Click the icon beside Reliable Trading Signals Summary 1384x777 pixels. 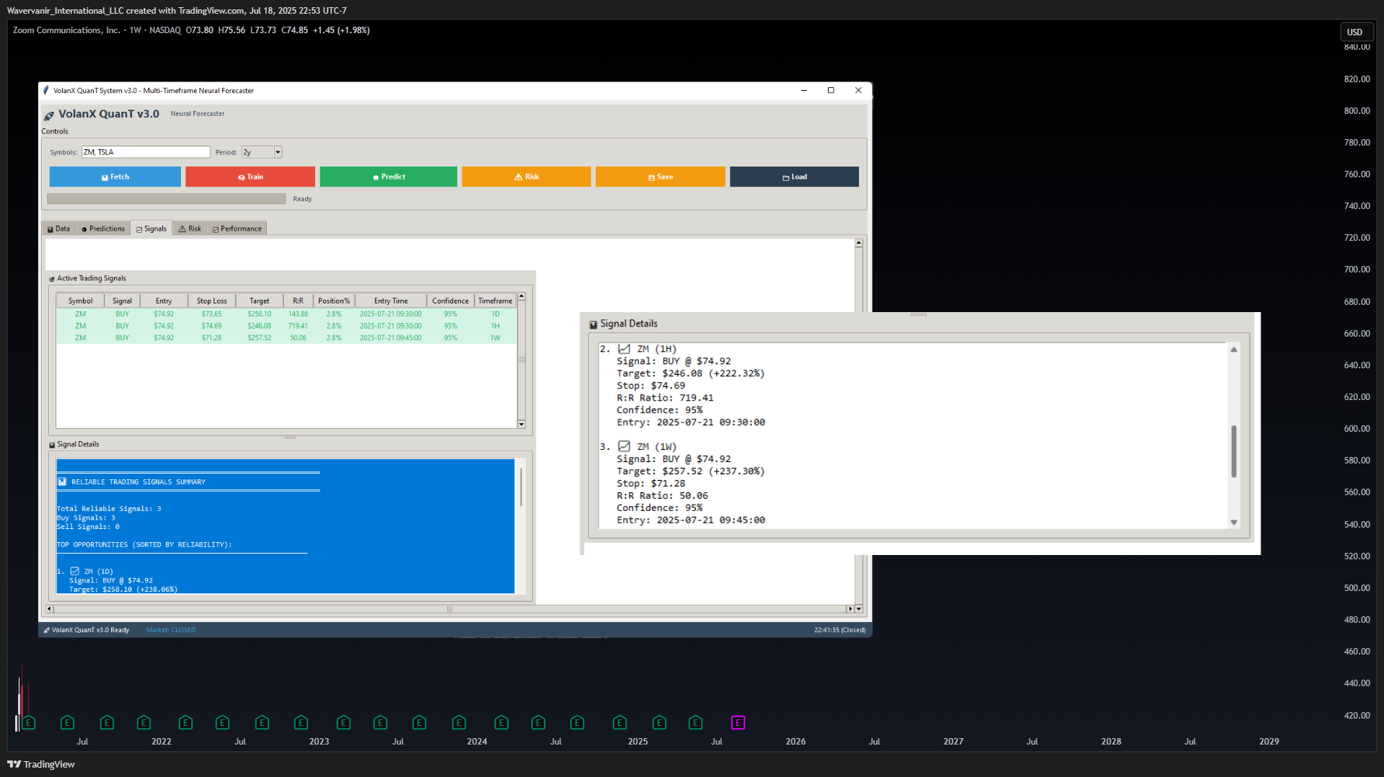click(x=62, y=481)
